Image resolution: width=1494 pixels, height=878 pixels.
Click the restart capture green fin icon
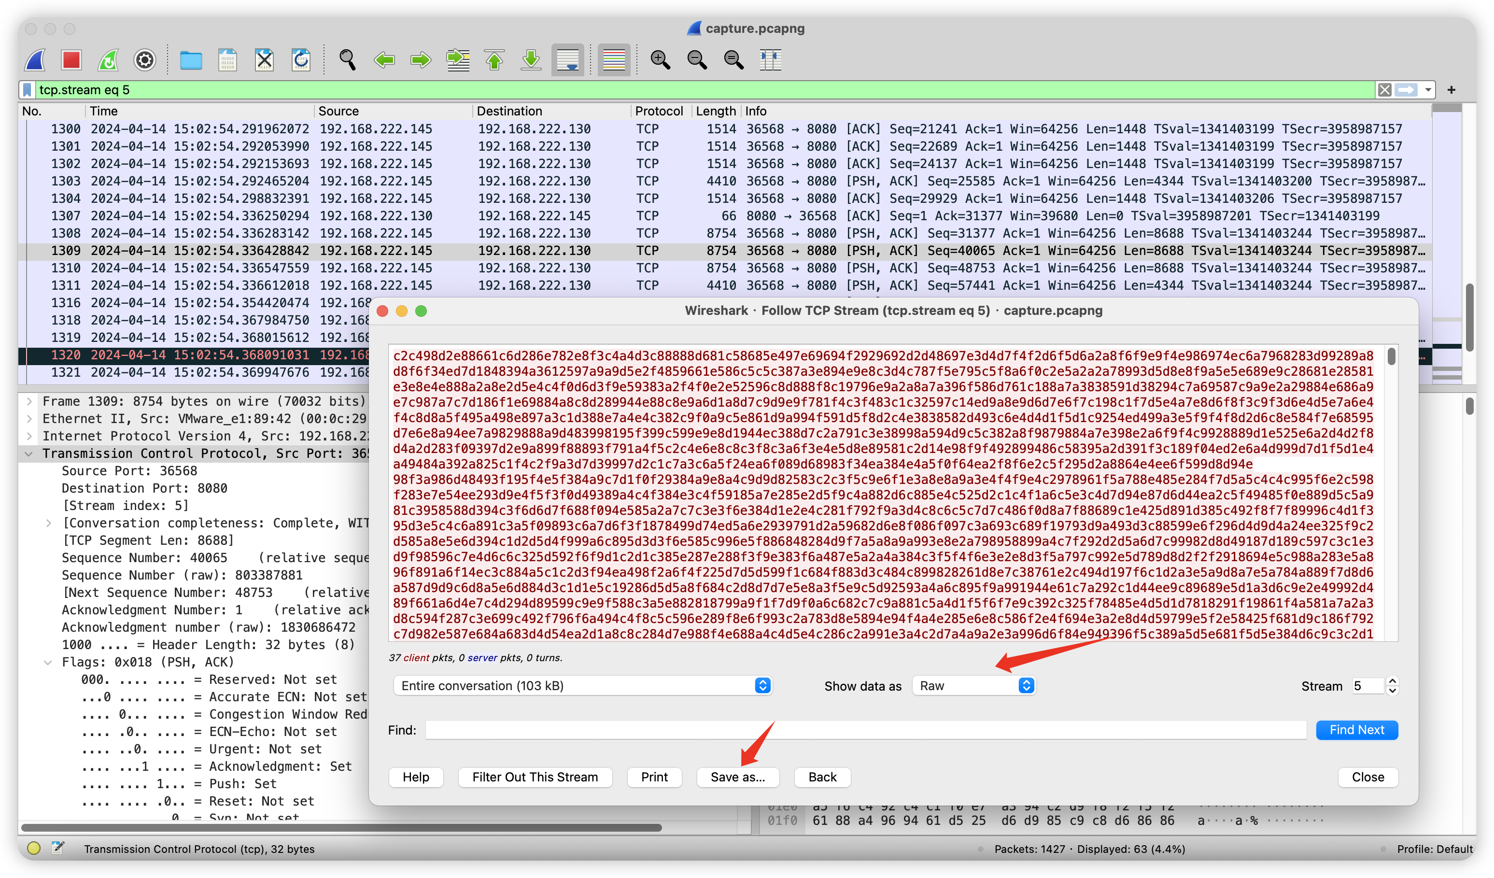[x=108, y=60]
